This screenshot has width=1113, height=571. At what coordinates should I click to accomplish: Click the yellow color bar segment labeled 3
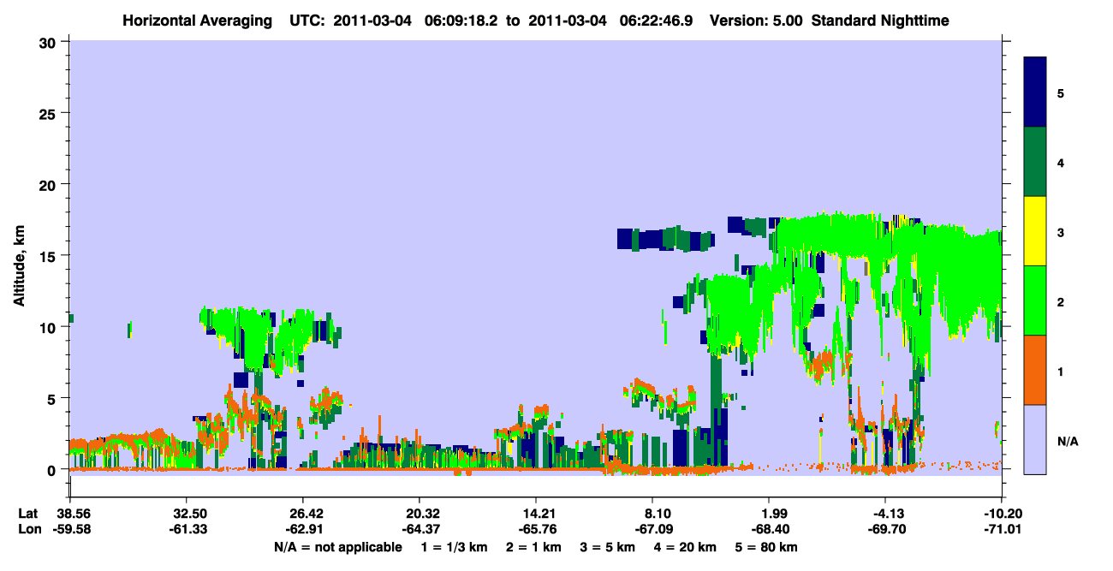point(1036,230)
